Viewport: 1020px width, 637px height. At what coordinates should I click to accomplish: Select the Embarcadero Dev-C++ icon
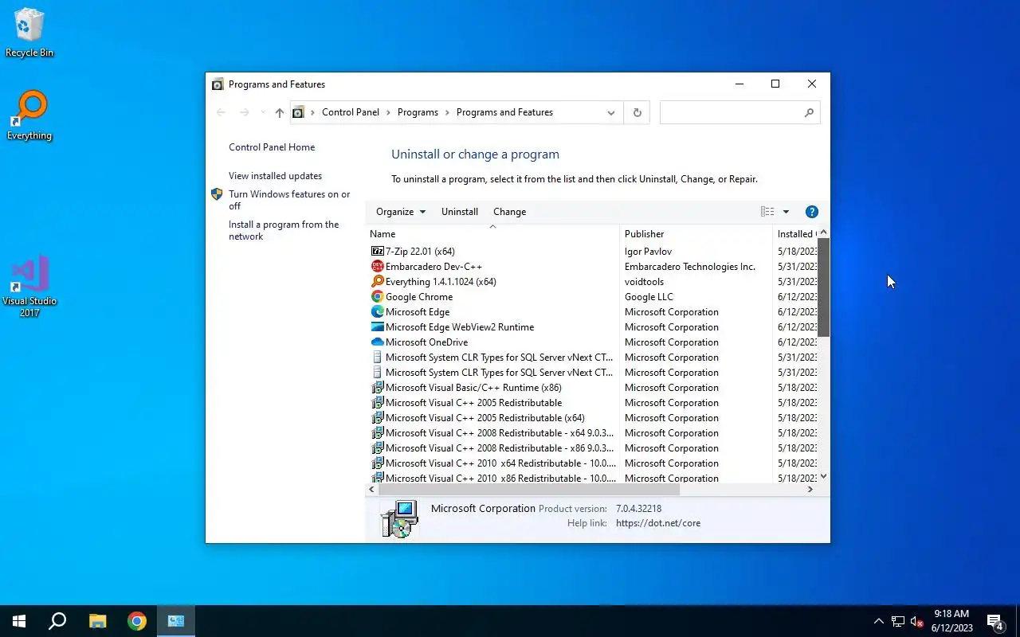(378, 267)
